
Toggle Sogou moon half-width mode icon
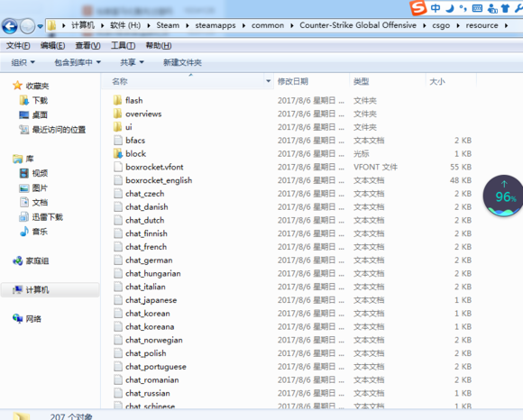pyautogui.click(x=450, y=8)
